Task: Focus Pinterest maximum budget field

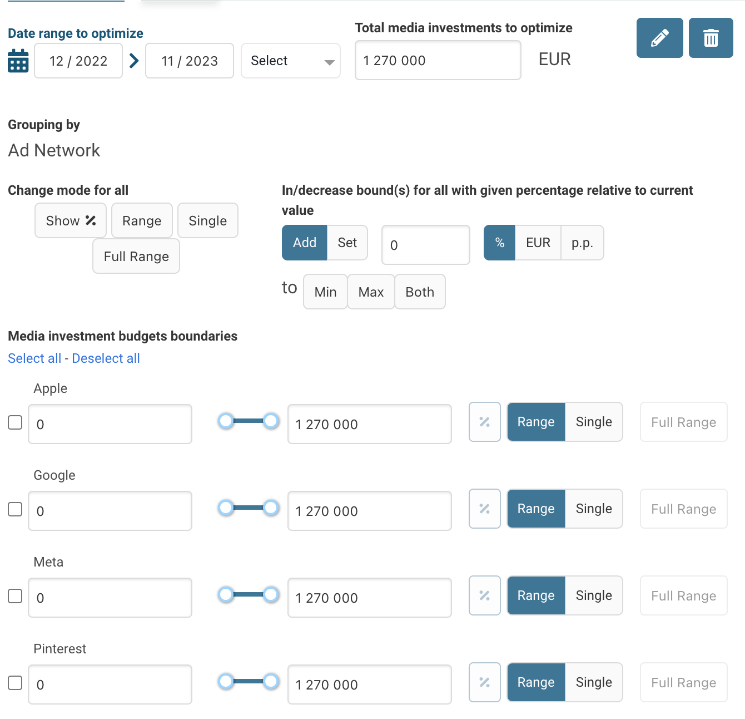Action: (370, 684)
